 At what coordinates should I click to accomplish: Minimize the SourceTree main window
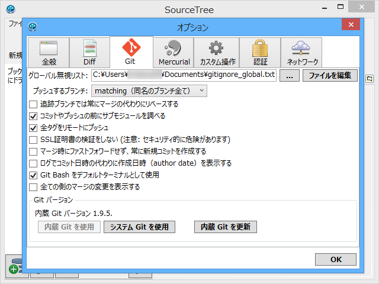pyautogui.click(x=325, y=8)
